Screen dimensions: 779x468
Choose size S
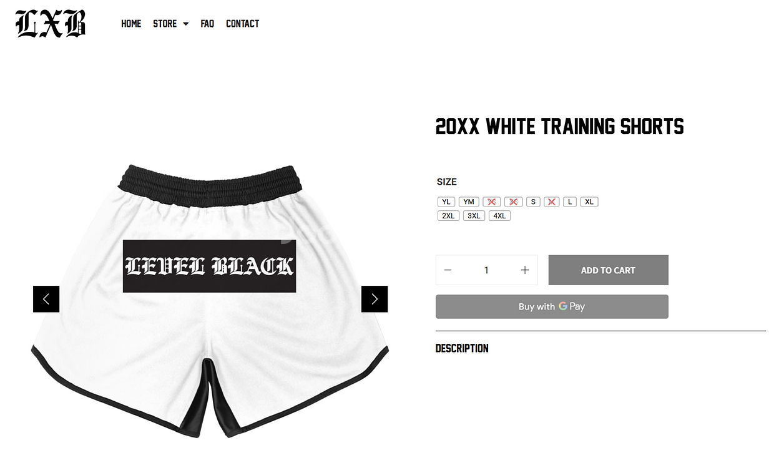coord(533,202)
